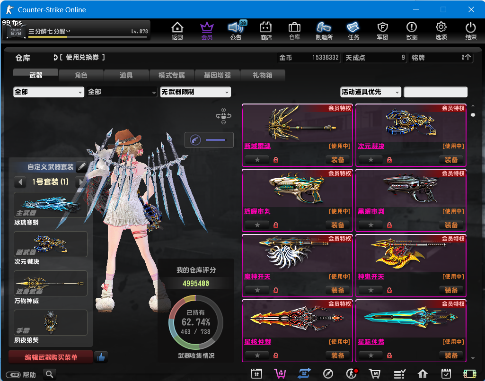Toggle the 帮助 help switch
The image size is (485, 381).
point(13,374)
